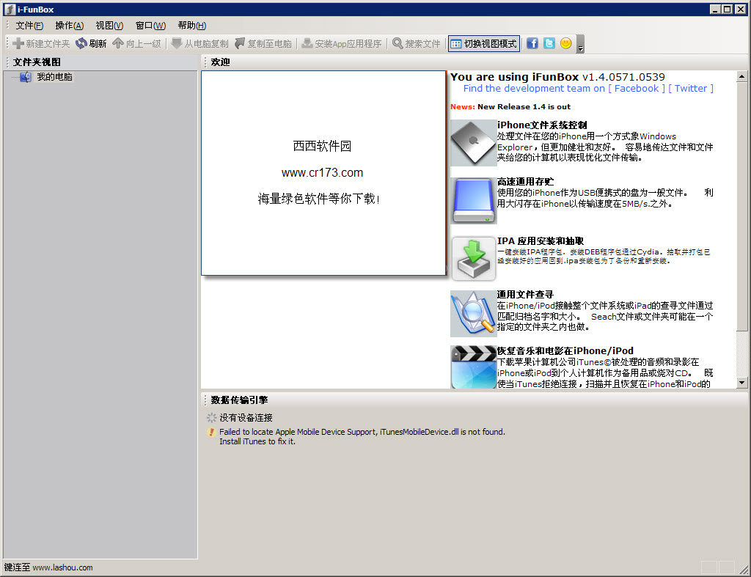Click the Twitter icon in toolbar
Screen dimensions: 751x577
(549, 43)
